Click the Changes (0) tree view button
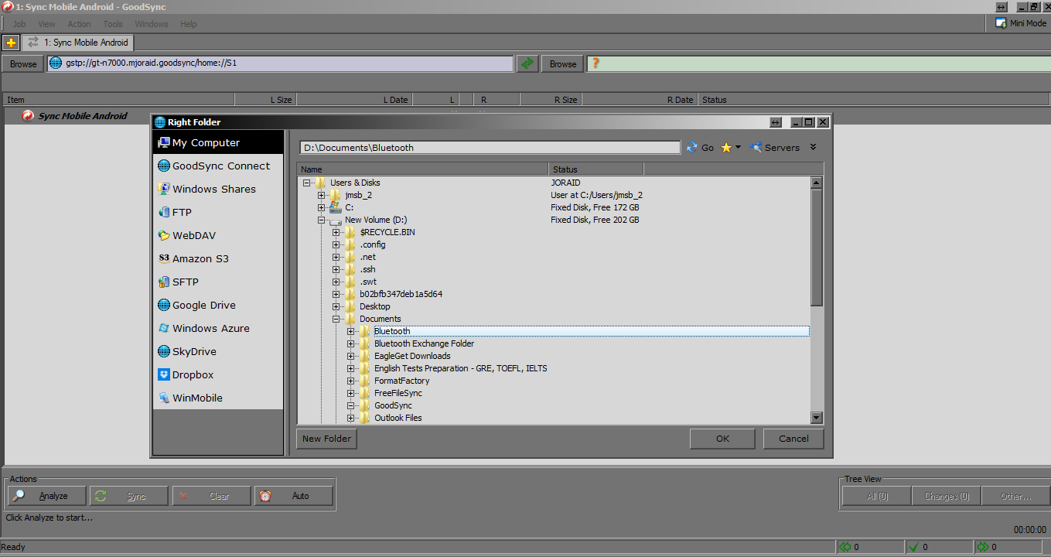1051x557 pixels. (947, 496)
